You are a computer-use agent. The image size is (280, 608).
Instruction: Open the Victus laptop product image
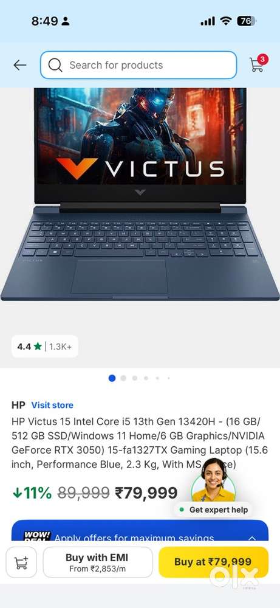pyautogui.click(x=140, y=194)
